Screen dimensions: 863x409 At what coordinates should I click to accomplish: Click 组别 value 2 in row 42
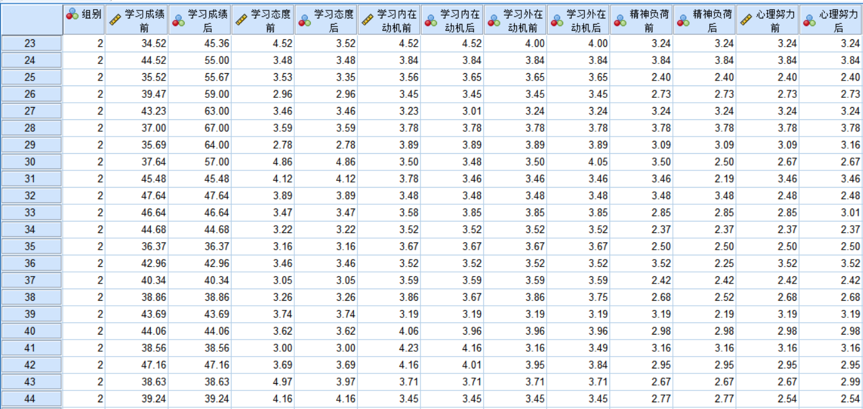coord(84,365)
